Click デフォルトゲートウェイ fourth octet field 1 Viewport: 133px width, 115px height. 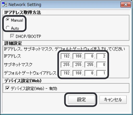point(101,73)
